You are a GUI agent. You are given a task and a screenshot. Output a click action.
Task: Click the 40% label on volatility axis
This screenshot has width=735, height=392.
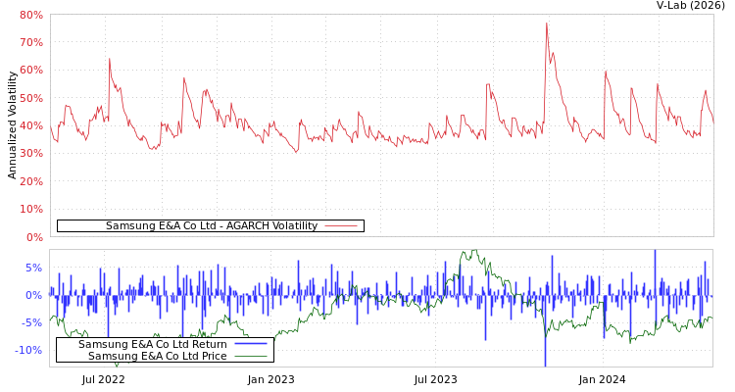(30, 125)
